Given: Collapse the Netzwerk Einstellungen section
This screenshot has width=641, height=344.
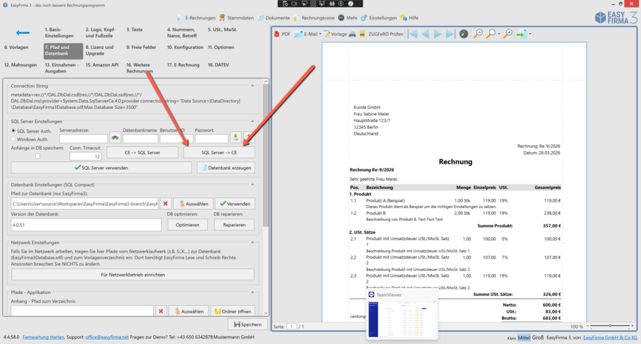Looking at the screenshot, I should (252, 243).
